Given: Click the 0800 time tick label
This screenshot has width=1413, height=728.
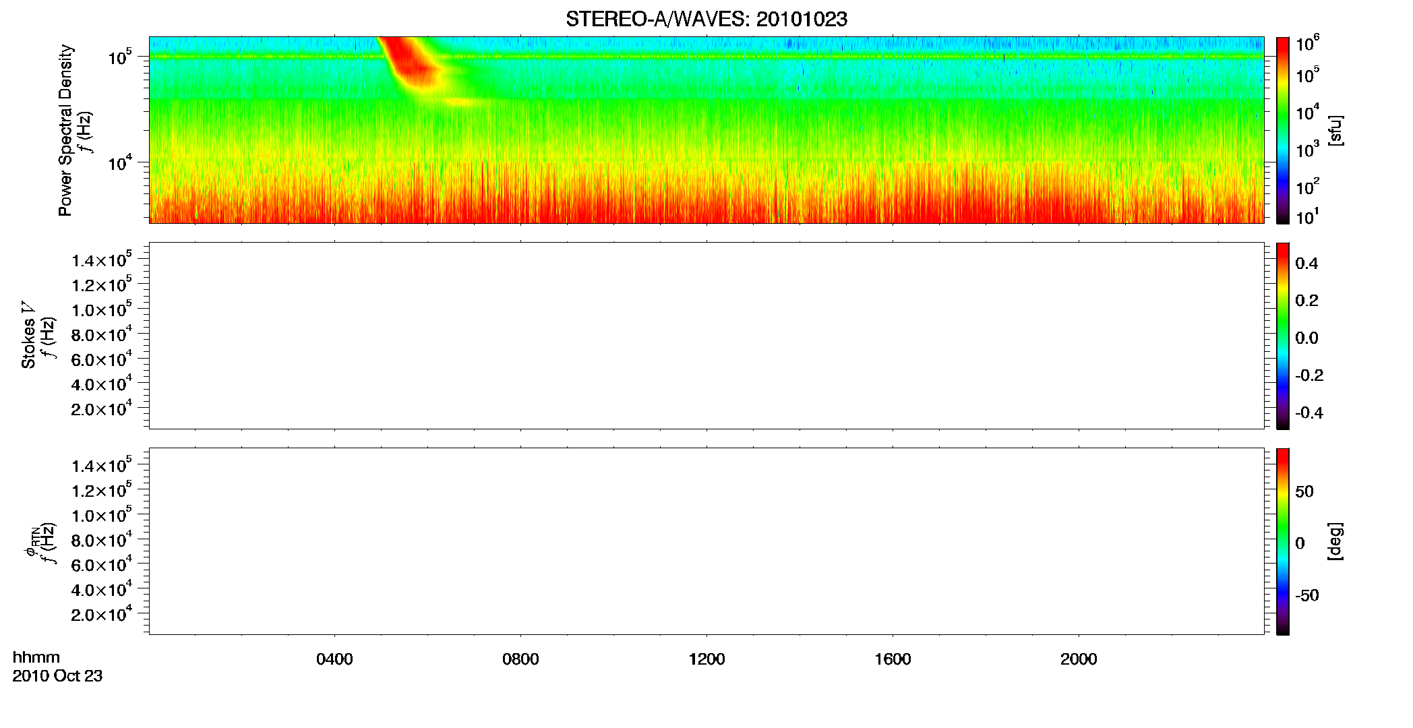Looking at the screenshot, I should tap(520, 659).
